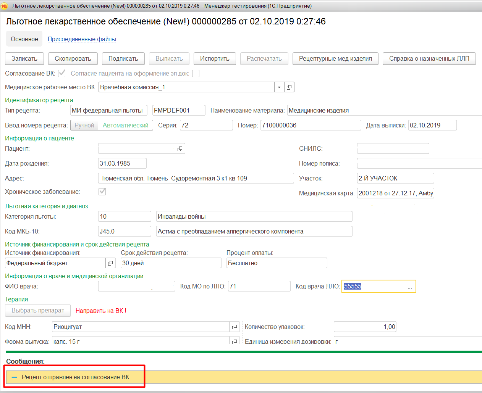The image size is (482, 393).
Task: Click the Справка о назначенных ЛЛП button
Action: (429, 59)
